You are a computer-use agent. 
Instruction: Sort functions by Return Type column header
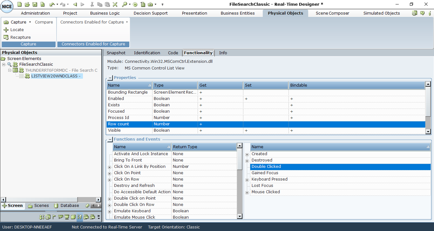point(204,147)
